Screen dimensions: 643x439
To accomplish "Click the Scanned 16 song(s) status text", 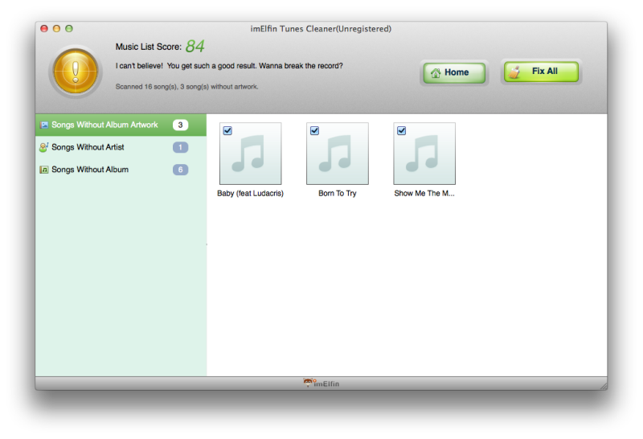I will (187, 87).
